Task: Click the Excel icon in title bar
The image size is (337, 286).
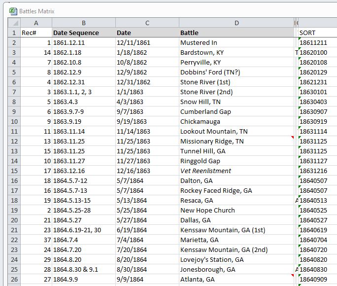Action: (x=13, y=11)
